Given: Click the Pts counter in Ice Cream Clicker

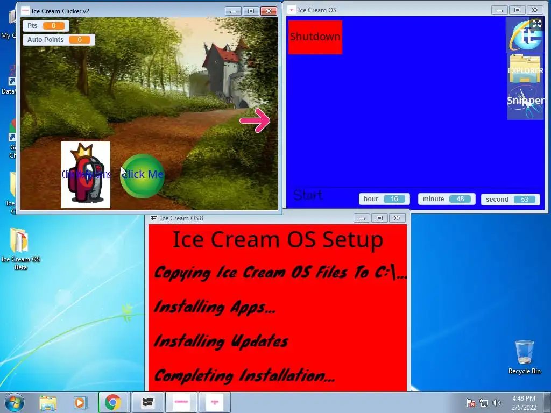Looking at the screenshot, I should click(46, 26).
